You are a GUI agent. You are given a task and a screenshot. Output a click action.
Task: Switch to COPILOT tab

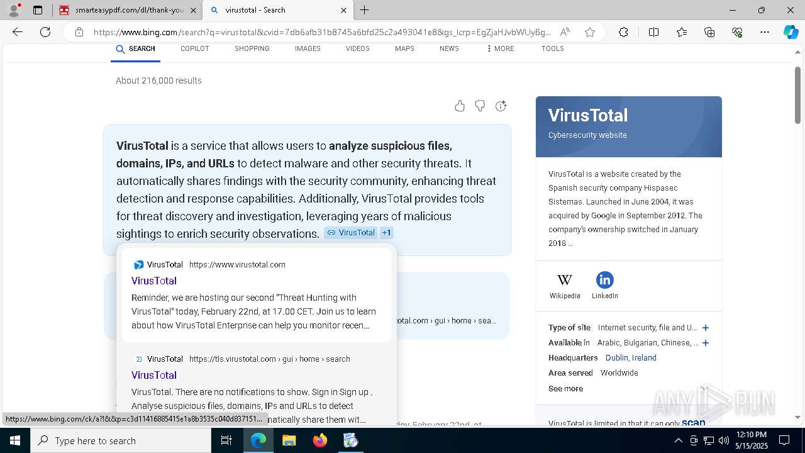click(195, 49)
